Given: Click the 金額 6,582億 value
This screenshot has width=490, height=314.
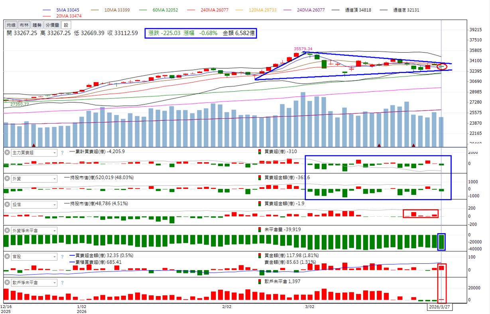Looking at the screenshot, I should pyautogui.click(x=239, y=33).
